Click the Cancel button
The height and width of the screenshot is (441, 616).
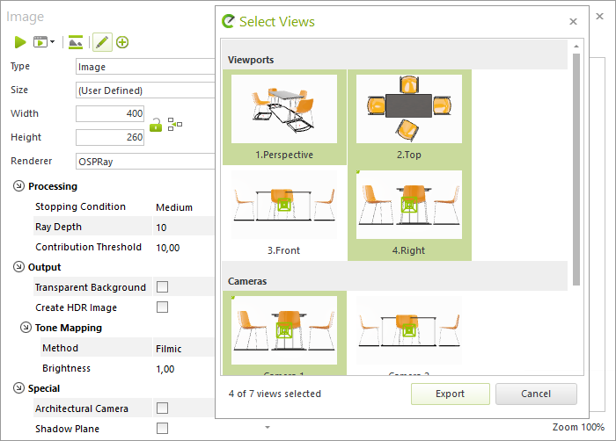pos(536,394)
